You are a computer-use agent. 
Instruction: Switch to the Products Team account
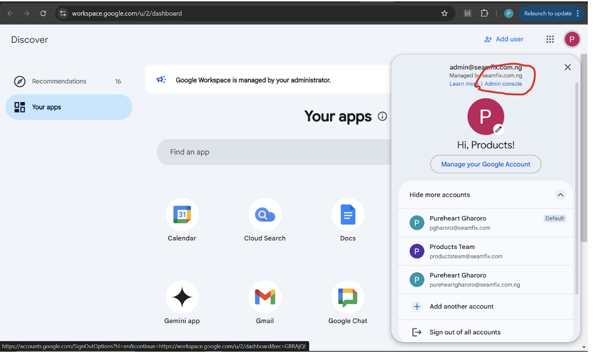(486, 251)
